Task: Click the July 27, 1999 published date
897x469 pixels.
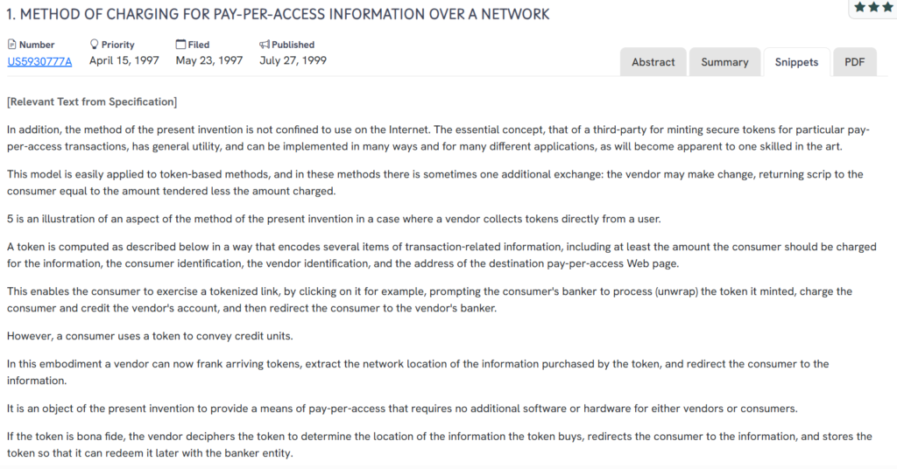Action: (293, 61)
